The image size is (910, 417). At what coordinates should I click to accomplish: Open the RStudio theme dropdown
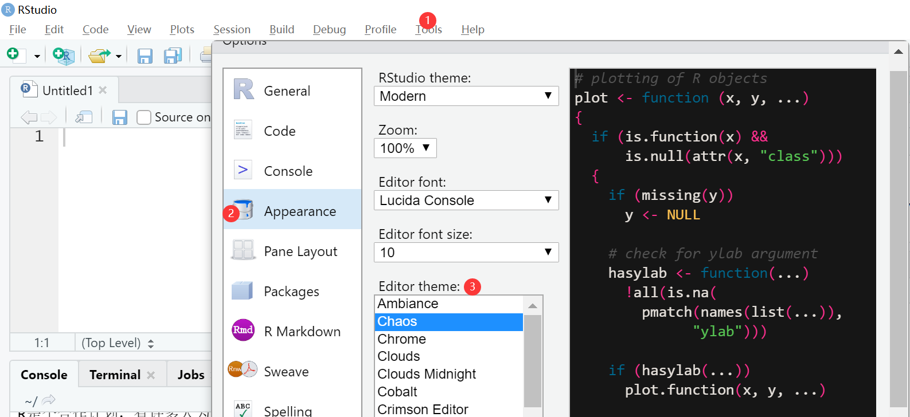[x=466, y=96]
